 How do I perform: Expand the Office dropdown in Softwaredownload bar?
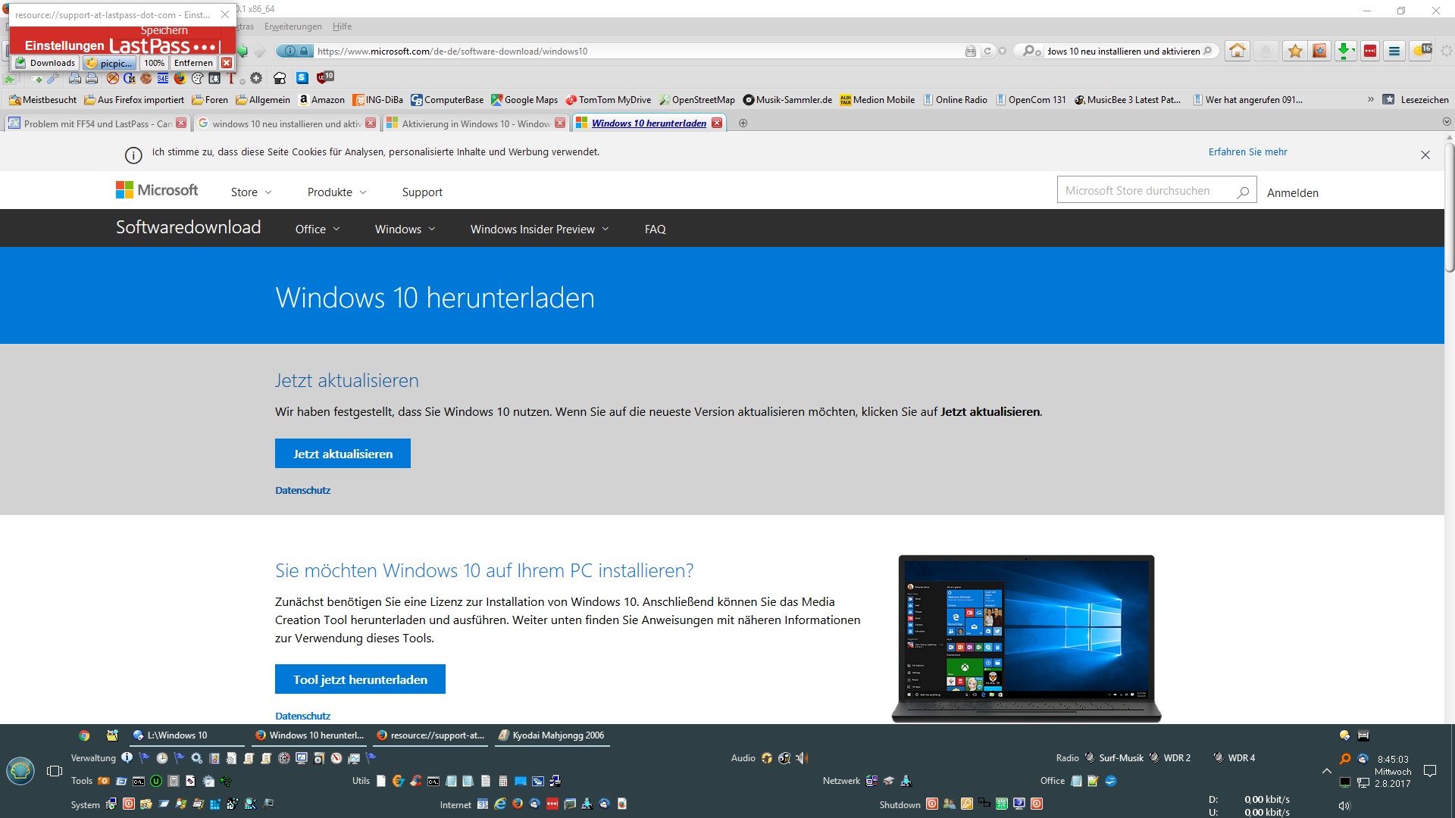click(x=317, y=229)
